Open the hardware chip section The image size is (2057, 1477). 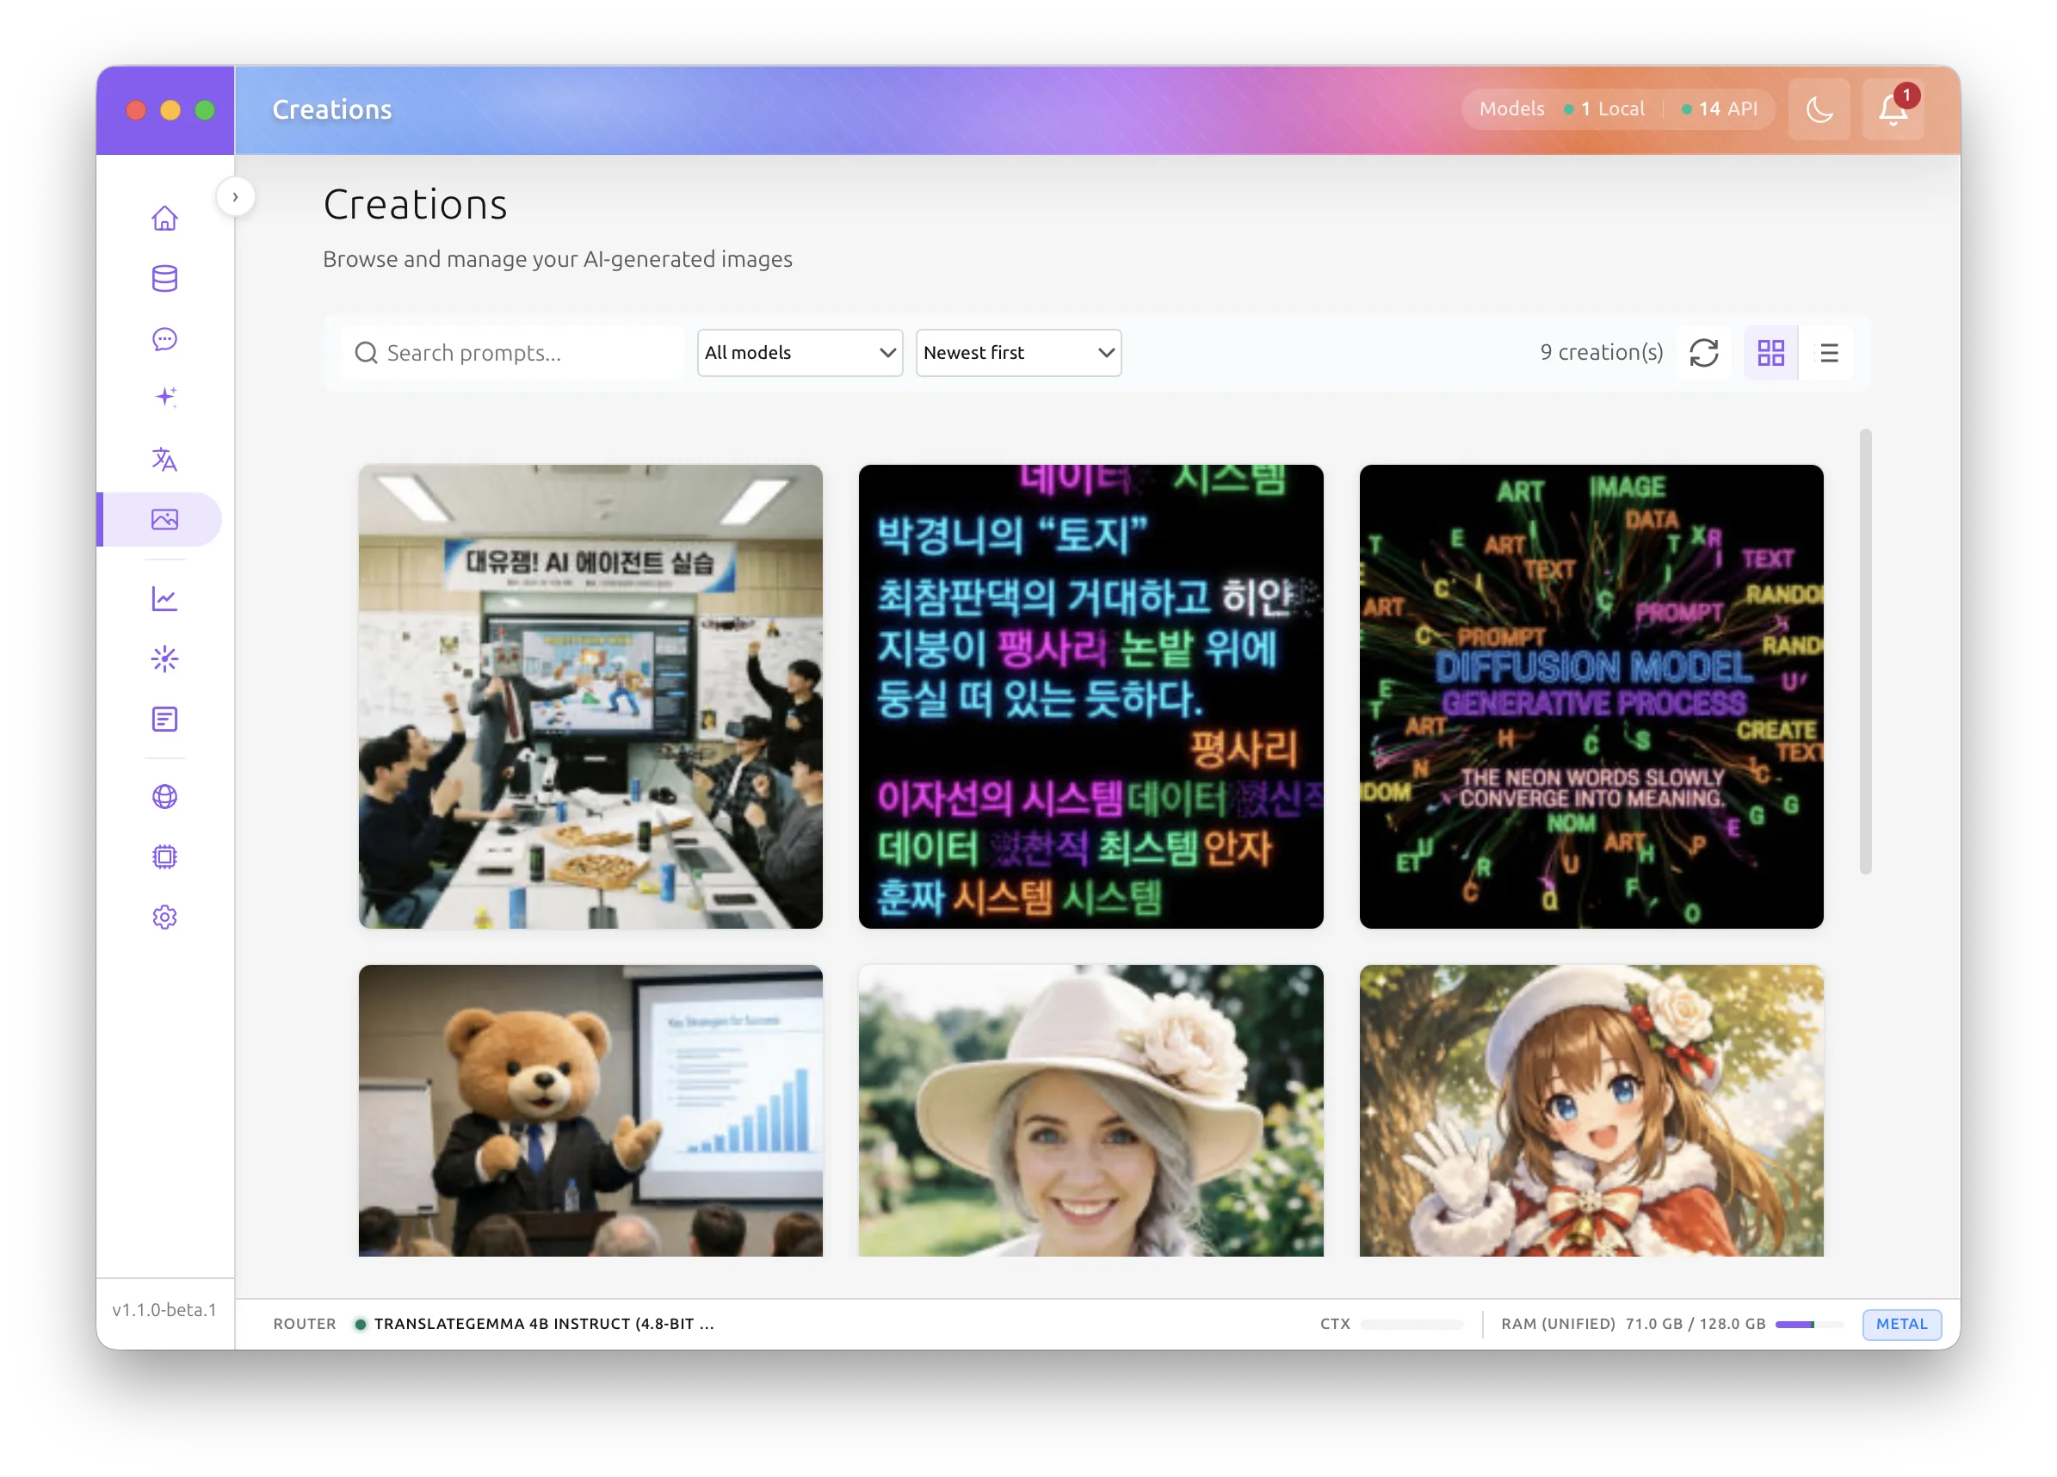click(x=164, y=856)
